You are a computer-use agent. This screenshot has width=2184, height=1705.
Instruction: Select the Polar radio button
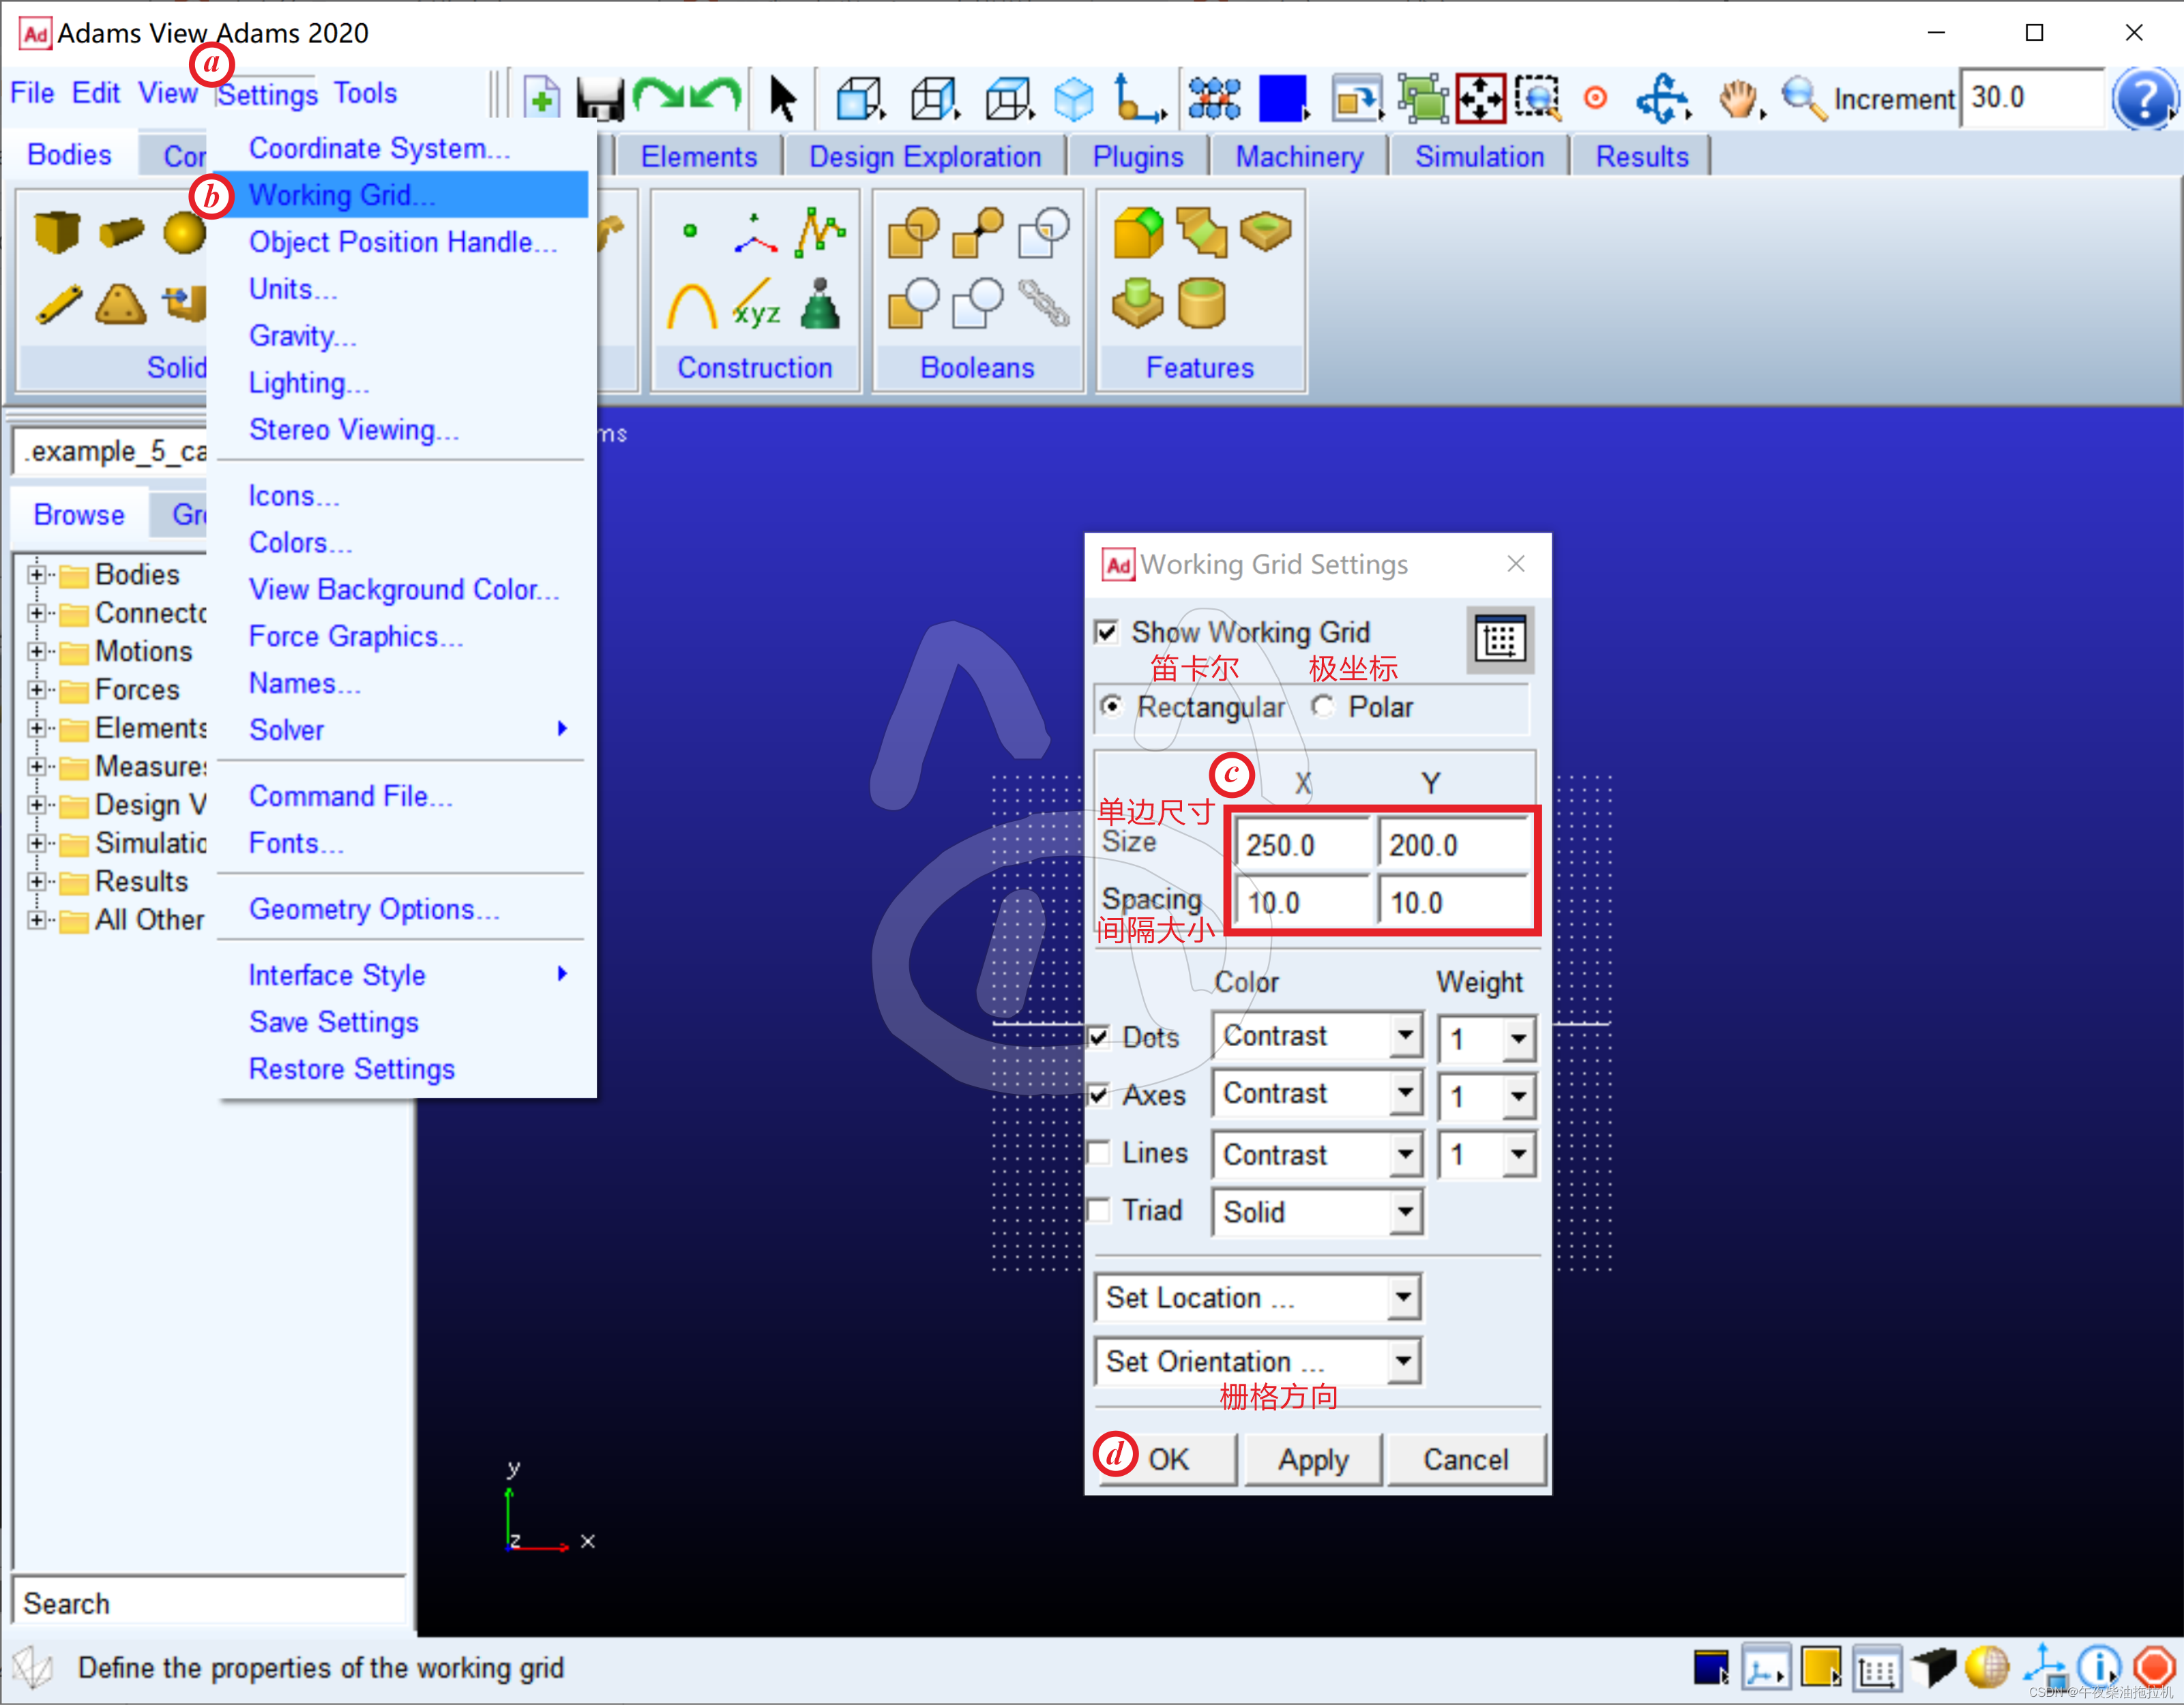[x=1323, y=707]
